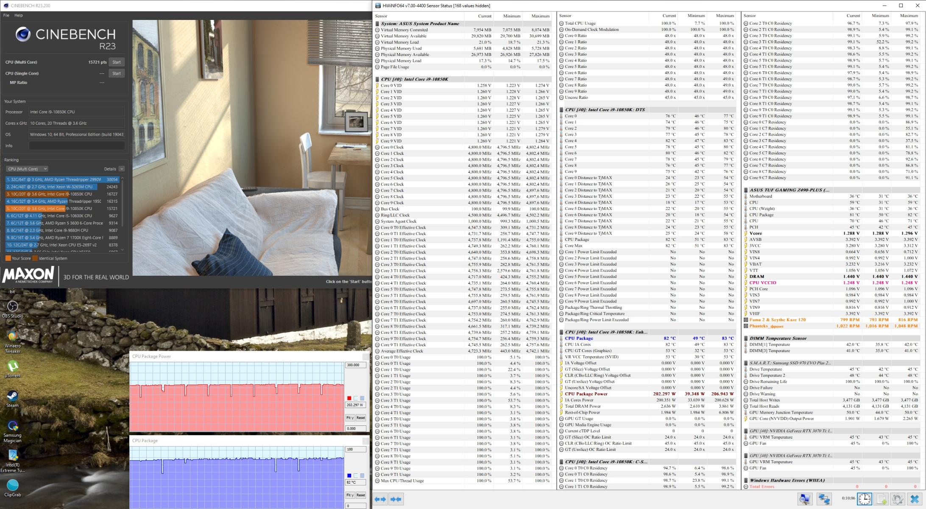926x509 pixels.
Task: Click the shrink columns arrows icon
Action: (x=396, y=499)
